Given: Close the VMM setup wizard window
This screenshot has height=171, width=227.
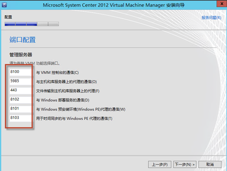Looking at the screenshot, I should pos(222,4).
